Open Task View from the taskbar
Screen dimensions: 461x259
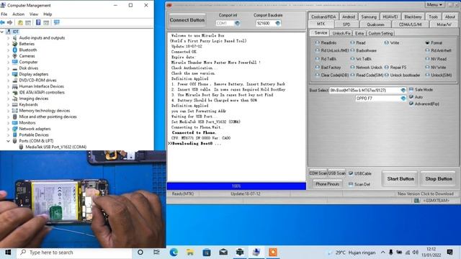point(156,253)
